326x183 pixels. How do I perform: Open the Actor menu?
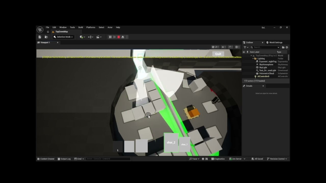(x=110, y=27)
